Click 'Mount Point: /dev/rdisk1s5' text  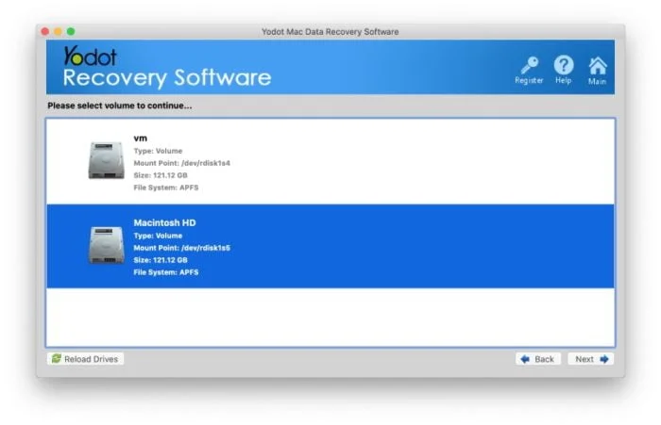(181, 248)
